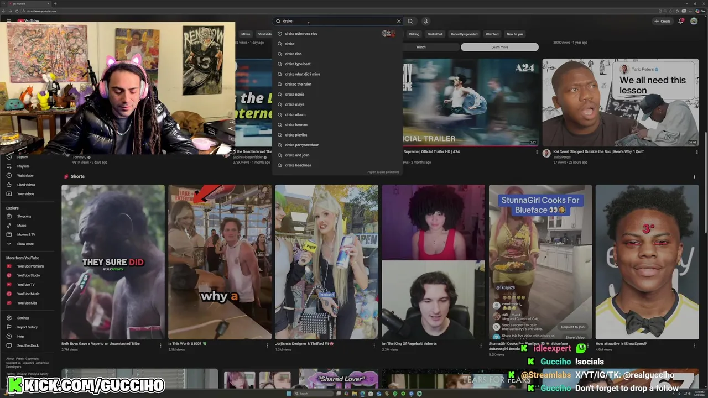Viewport: 708px width, 398px height.
Task: Click the Learn more button
Action: click(499, 47)
